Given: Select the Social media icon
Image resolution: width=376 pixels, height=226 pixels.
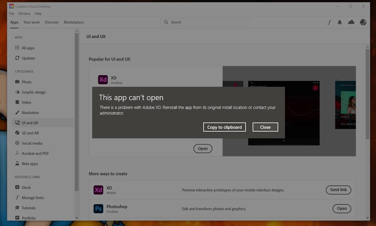Looking at the screenshot, I should (x=17, y=143).
